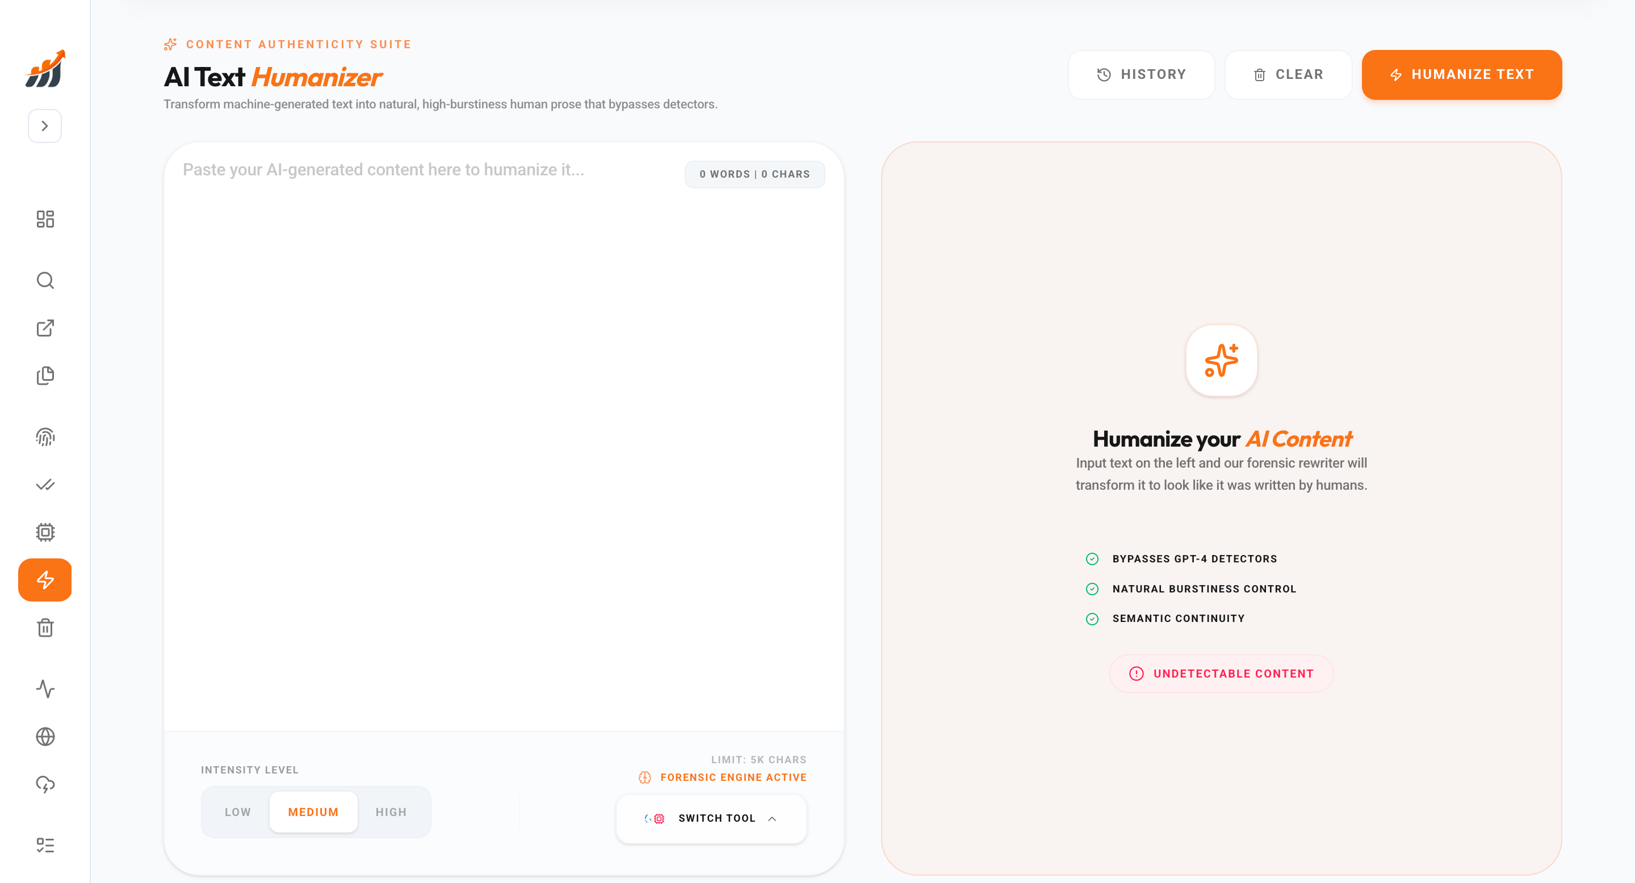This screenshot has width=1635, height=883.
Task: Open the CPU chip icon in sidebar
Action: [45, 532]
